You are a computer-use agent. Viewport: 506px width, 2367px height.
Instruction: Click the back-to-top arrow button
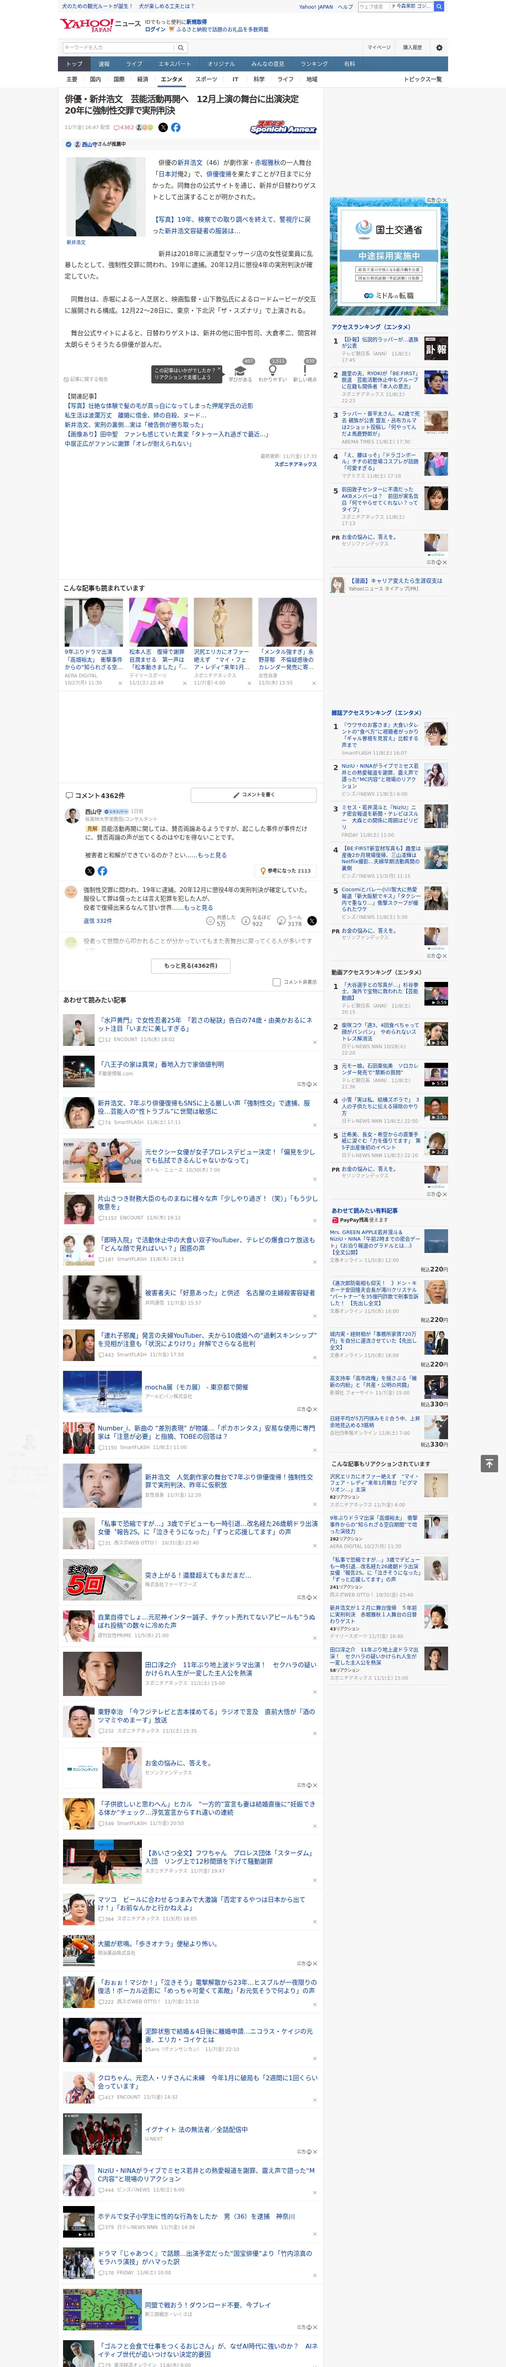click(x=489, y=1463)
